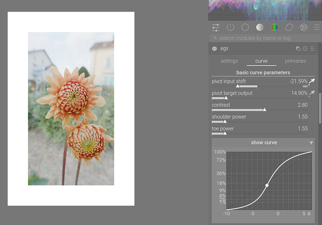Open the sparkle effects module group

click(304, 28)
